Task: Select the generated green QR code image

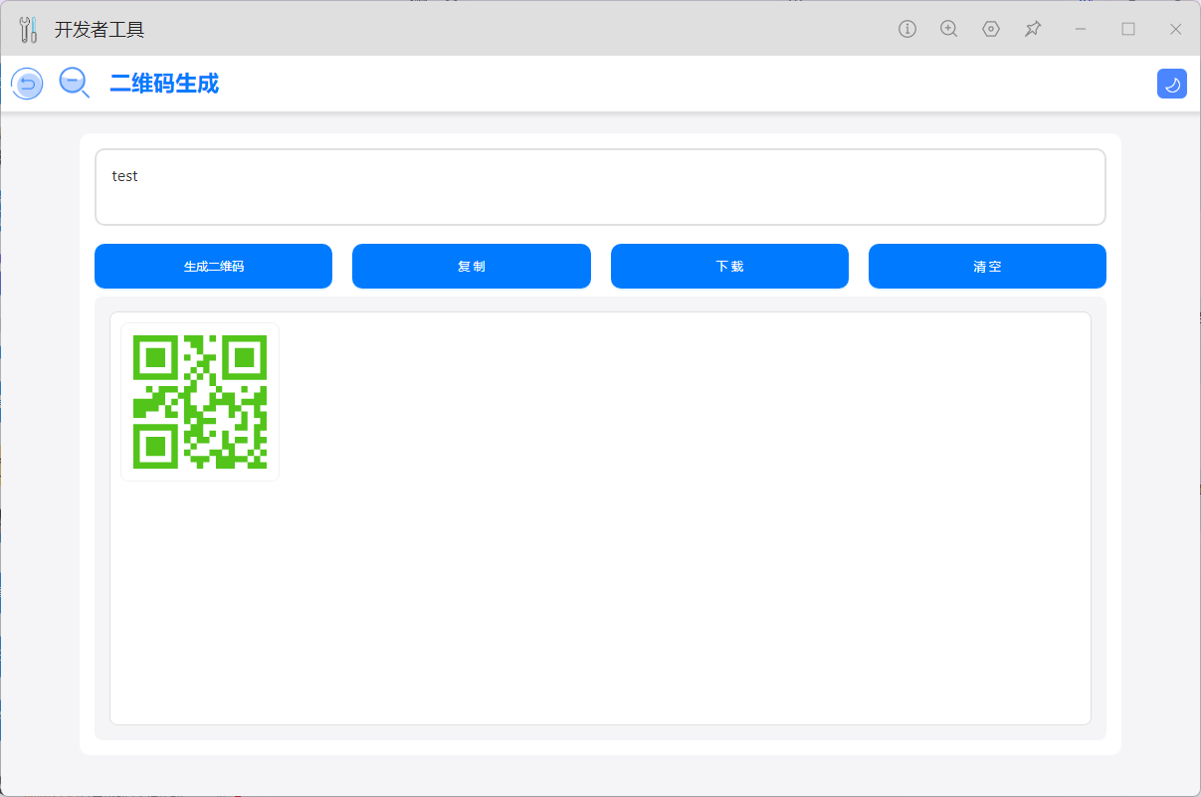Action: pyautogui.click(x=200, y=402)
